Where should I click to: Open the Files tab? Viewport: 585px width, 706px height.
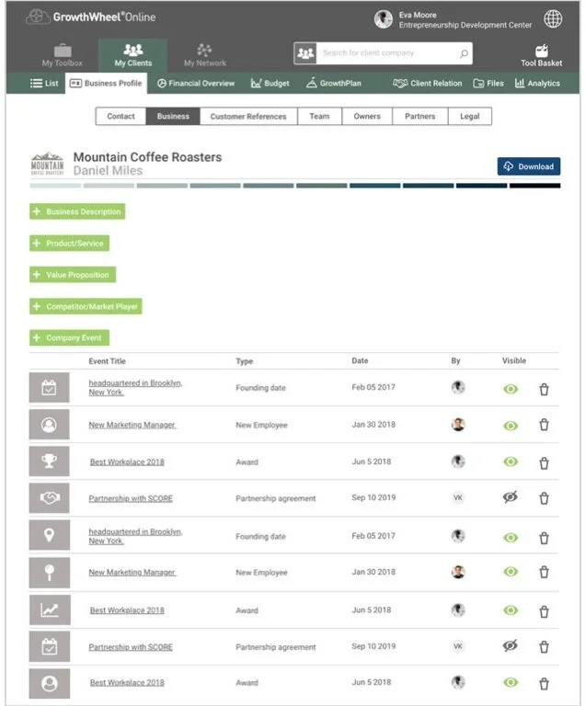pyautogui.click(x=488, y=84)
